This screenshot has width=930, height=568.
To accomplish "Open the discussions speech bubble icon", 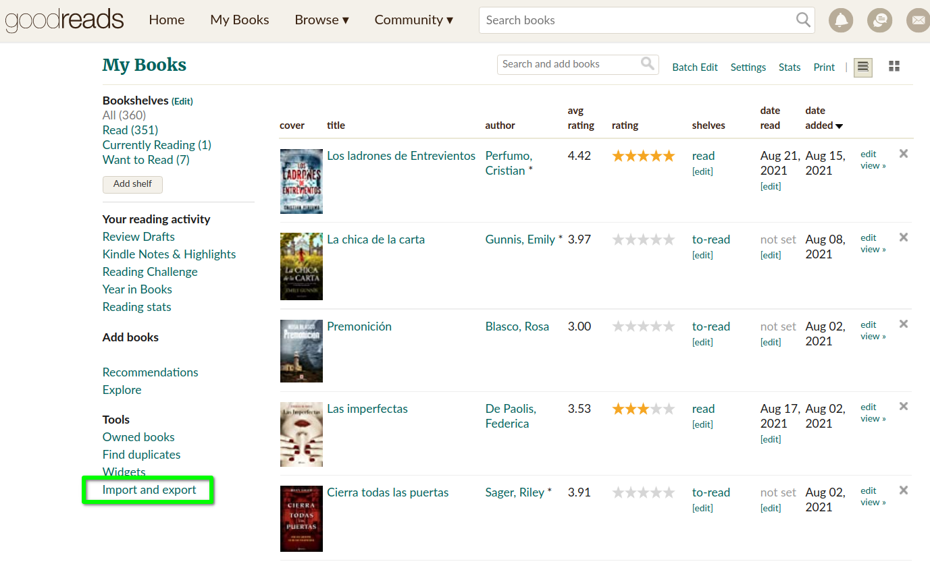I will pos(879,20).
